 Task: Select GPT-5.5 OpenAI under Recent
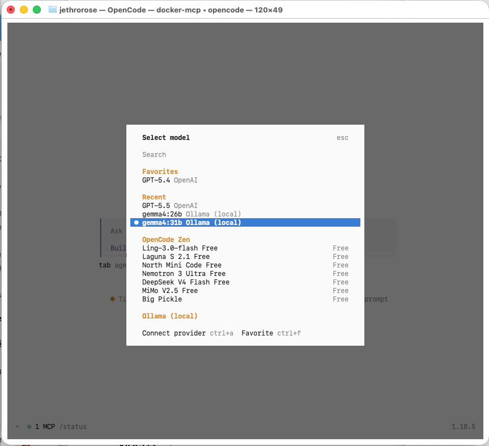coord(245,206)
